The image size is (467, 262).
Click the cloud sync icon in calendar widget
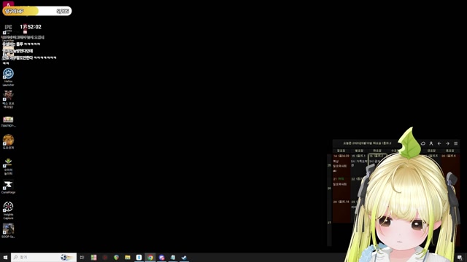(423, 143)
